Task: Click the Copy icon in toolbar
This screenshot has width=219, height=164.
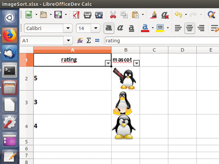Action: (124, 15)
